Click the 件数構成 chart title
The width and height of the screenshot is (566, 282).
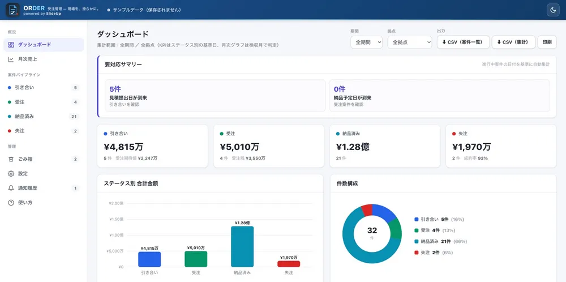tap(347, 183)
